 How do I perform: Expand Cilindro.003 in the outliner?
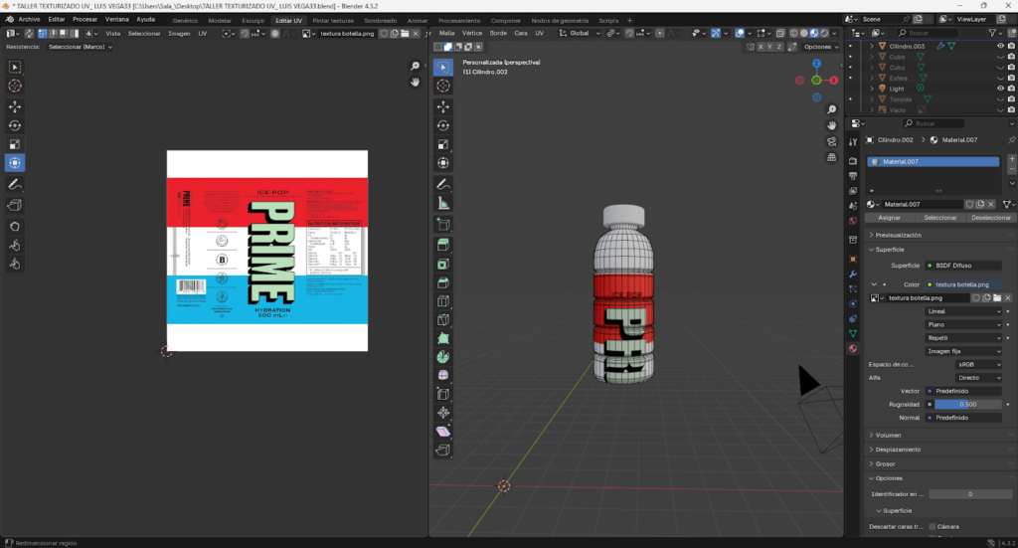(x=871, y=46)
